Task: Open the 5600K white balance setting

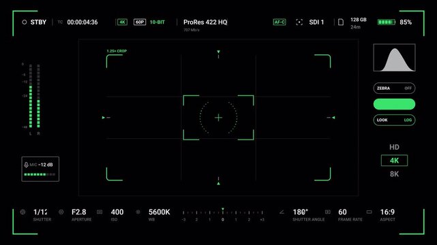Action: pyautogui.click(x=159, y=214)
